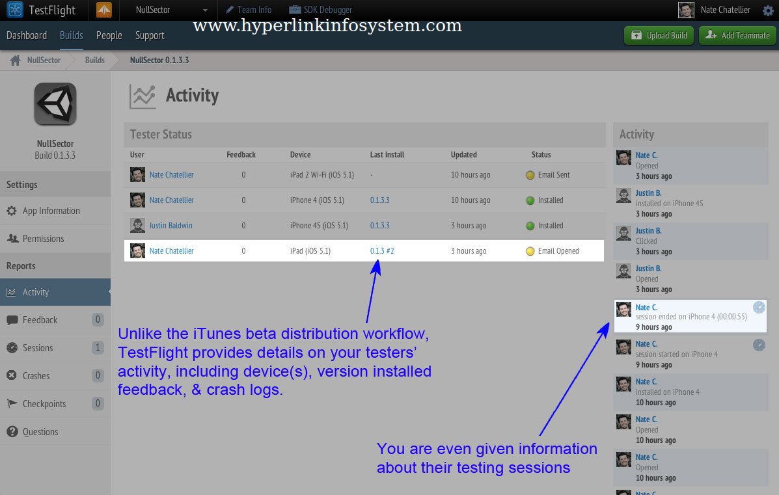Open build 0.1.3.3 link in iPhone 4 row
Viewport: 779px width, 495px height.
379,200
